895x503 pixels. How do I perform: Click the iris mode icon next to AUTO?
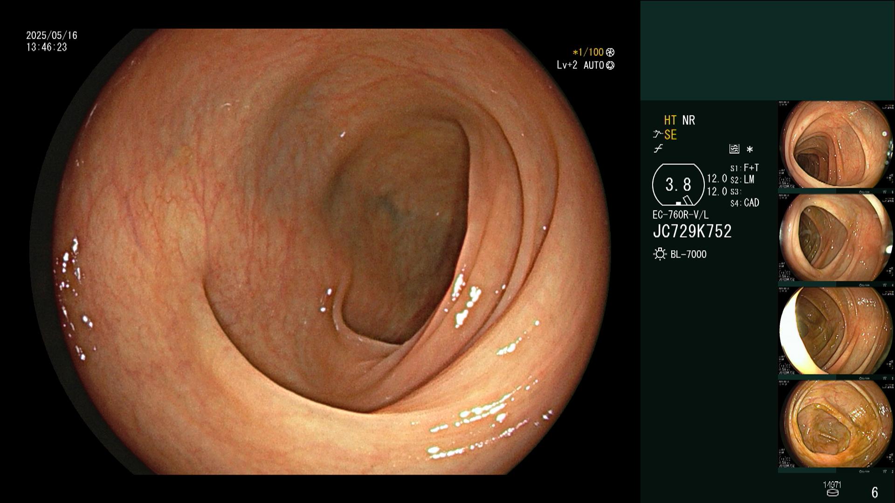(610, 65)
